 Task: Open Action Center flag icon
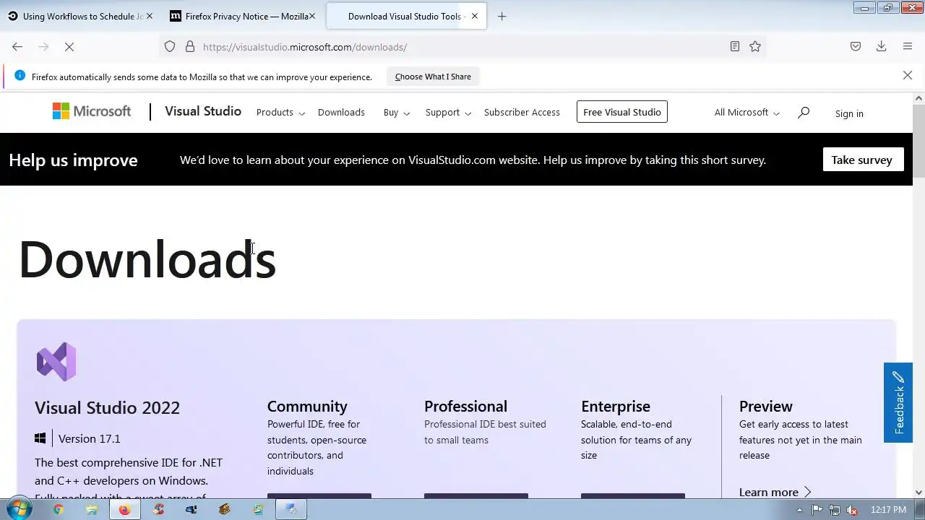pos(817,510)
